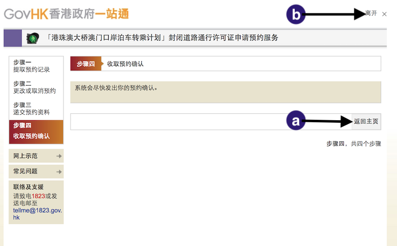Click the tellme@1823.gov.hk email link

pos(37,213)
